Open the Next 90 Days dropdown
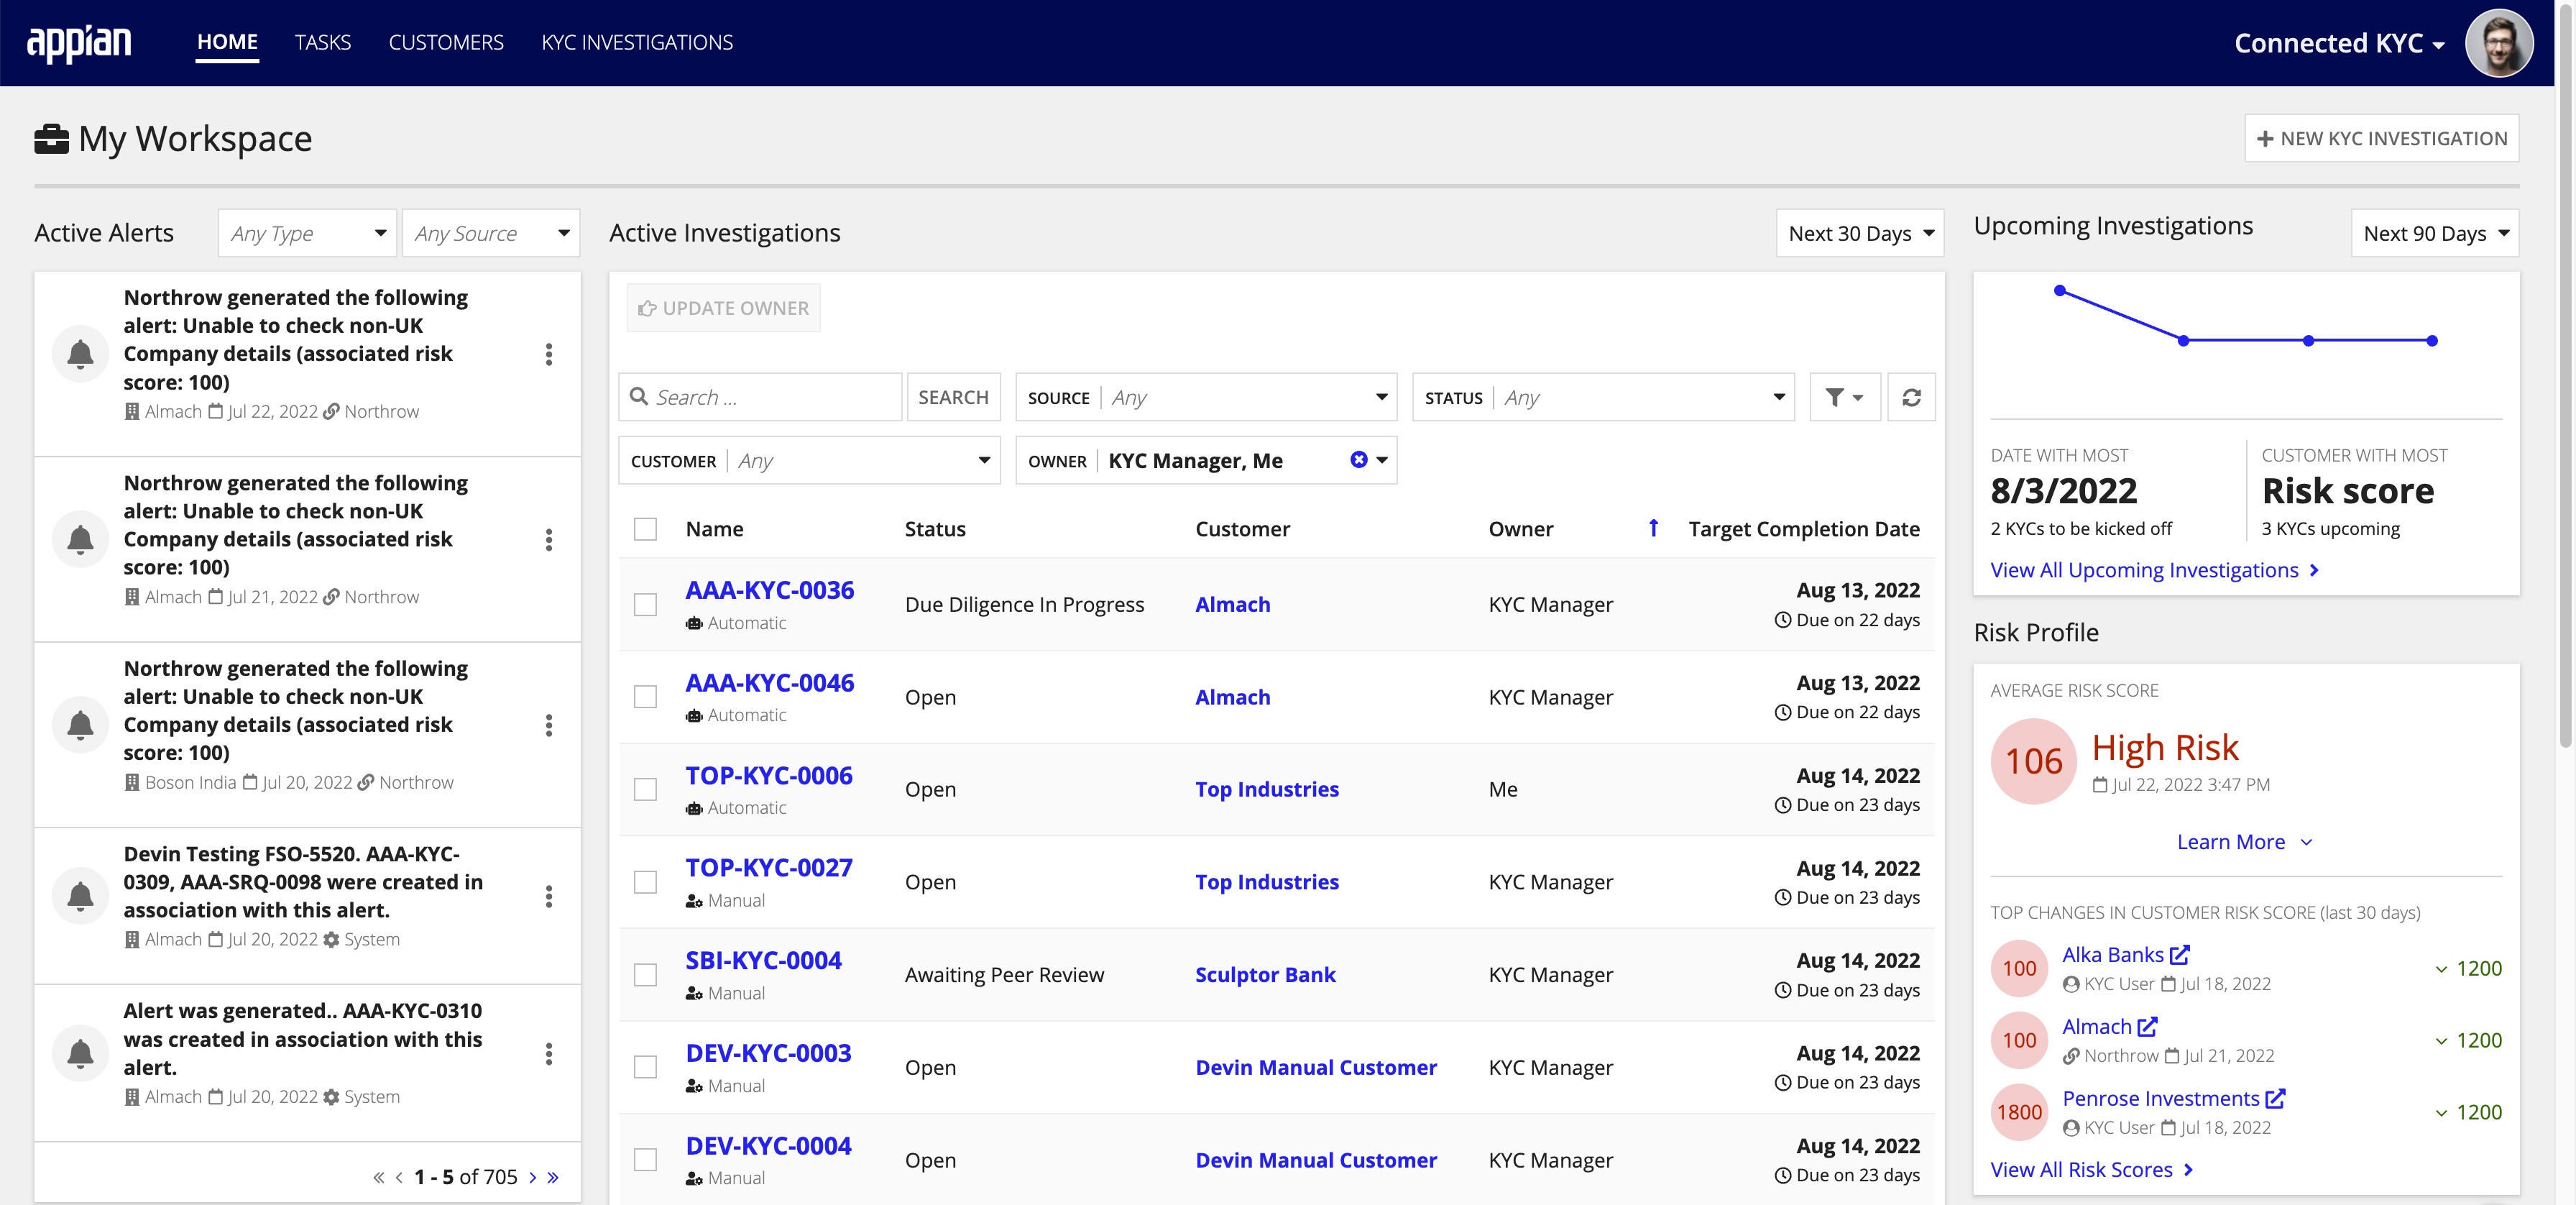This screenshot has width=2576, height=1205. 2434,233
